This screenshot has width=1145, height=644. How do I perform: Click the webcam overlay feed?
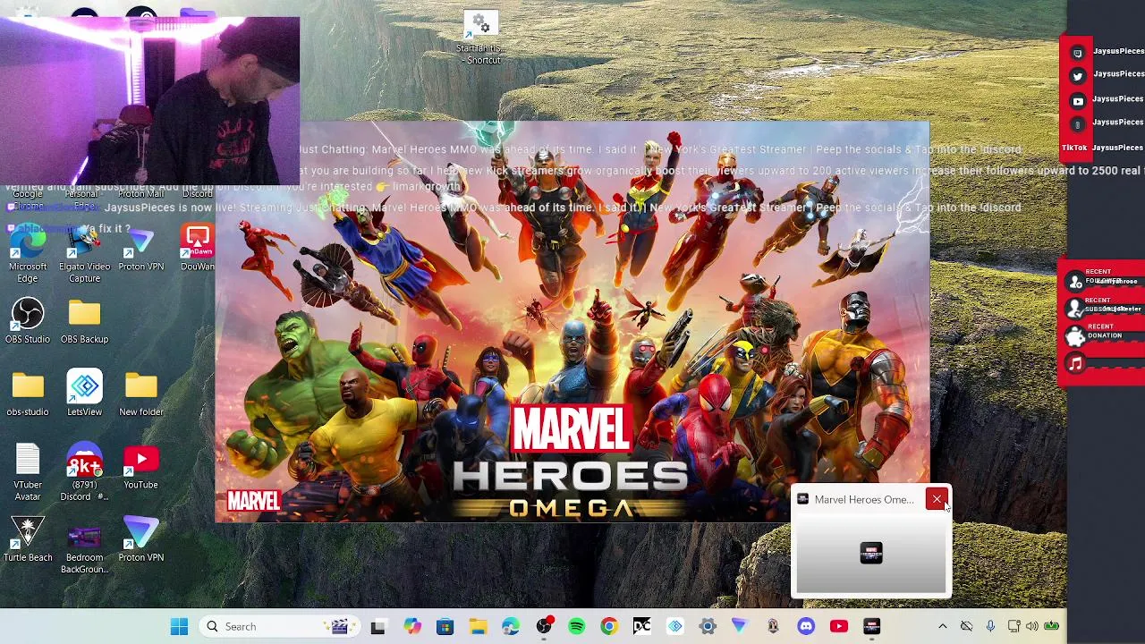150,100
